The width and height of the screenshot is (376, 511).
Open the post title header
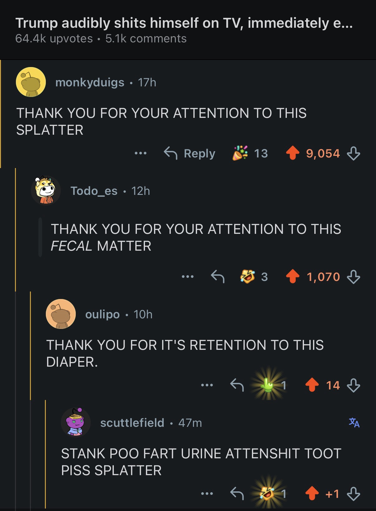(x=184, y=23)
